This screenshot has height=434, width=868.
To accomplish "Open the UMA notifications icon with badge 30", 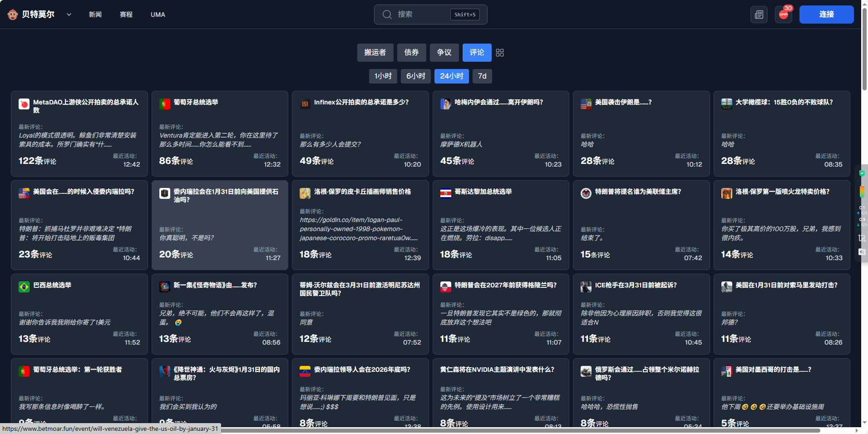I will coord(784,15).
